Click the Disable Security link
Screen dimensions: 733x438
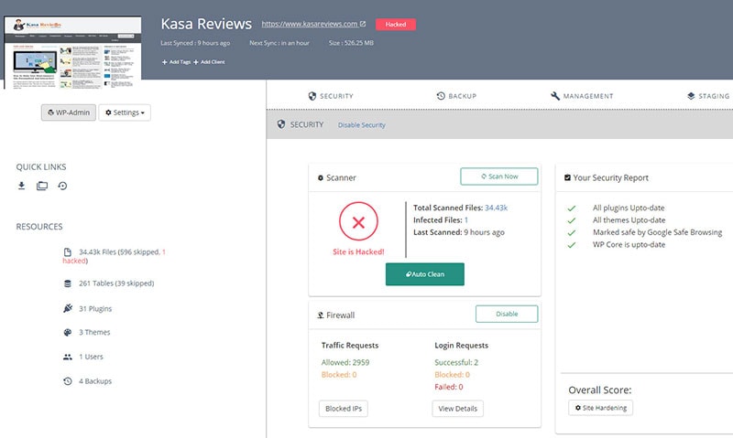tap(361, 125)
